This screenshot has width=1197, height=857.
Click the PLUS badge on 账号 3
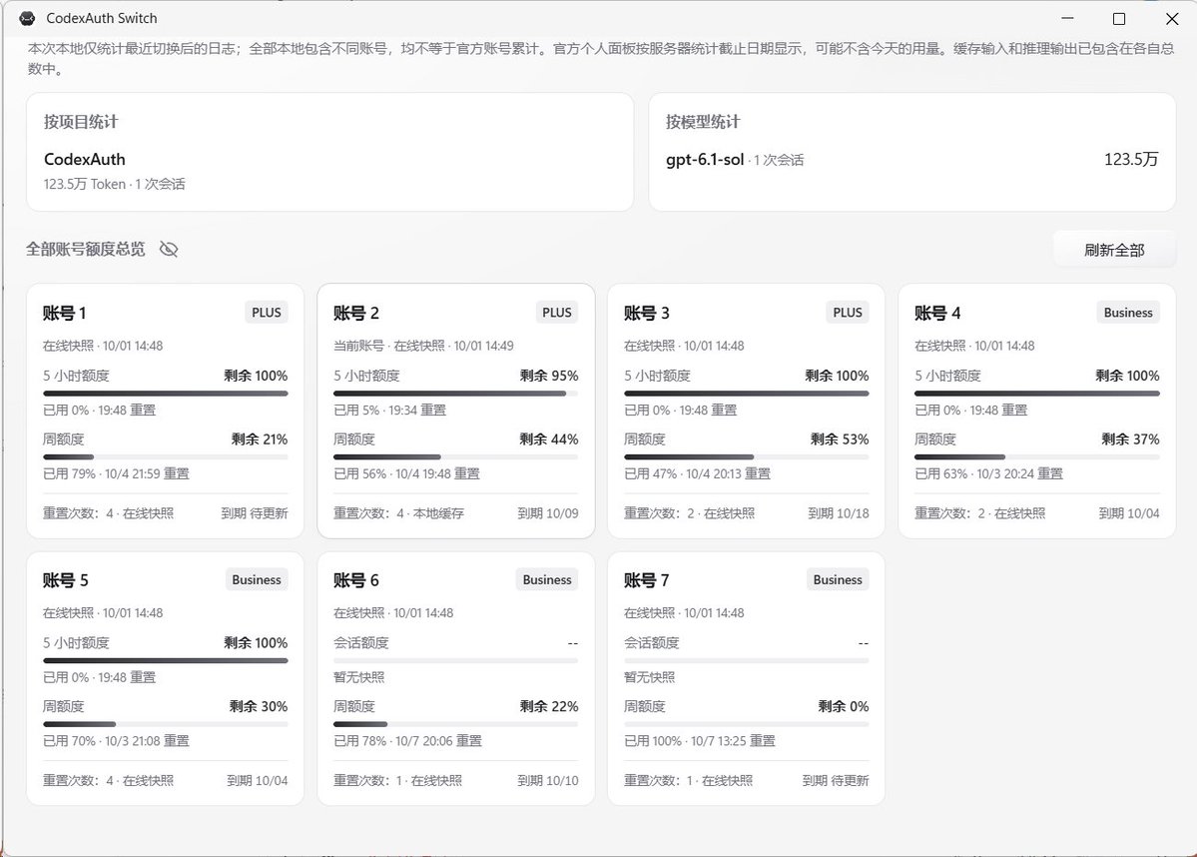tap(848, 313)
